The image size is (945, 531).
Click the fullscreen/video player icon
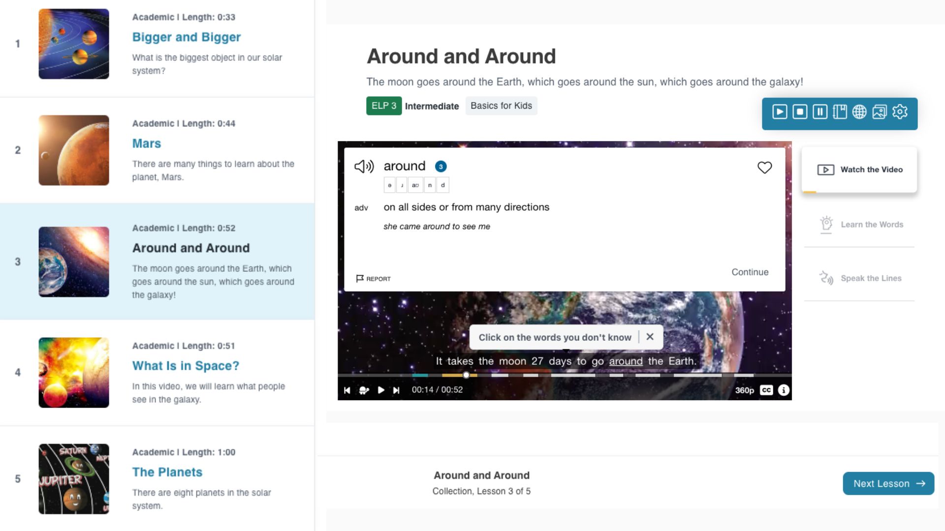[x=780, y=112]
